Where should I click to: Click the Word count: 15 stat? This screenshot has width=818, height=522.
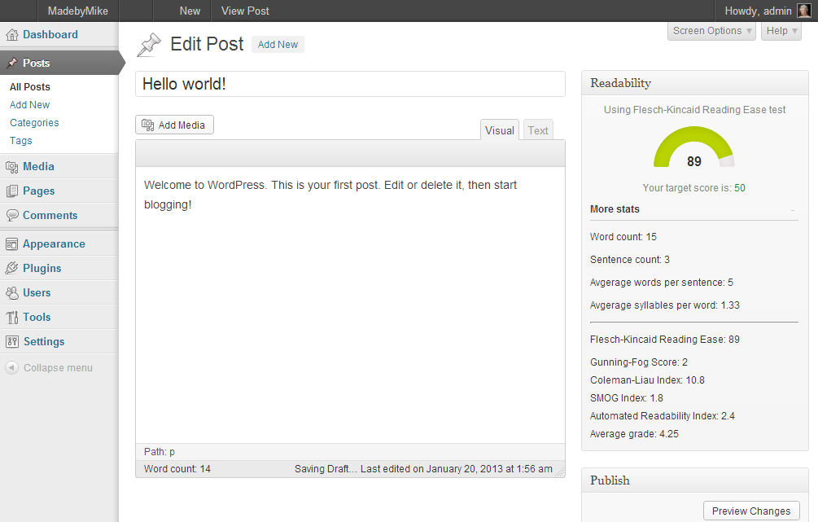coord(623,237)
